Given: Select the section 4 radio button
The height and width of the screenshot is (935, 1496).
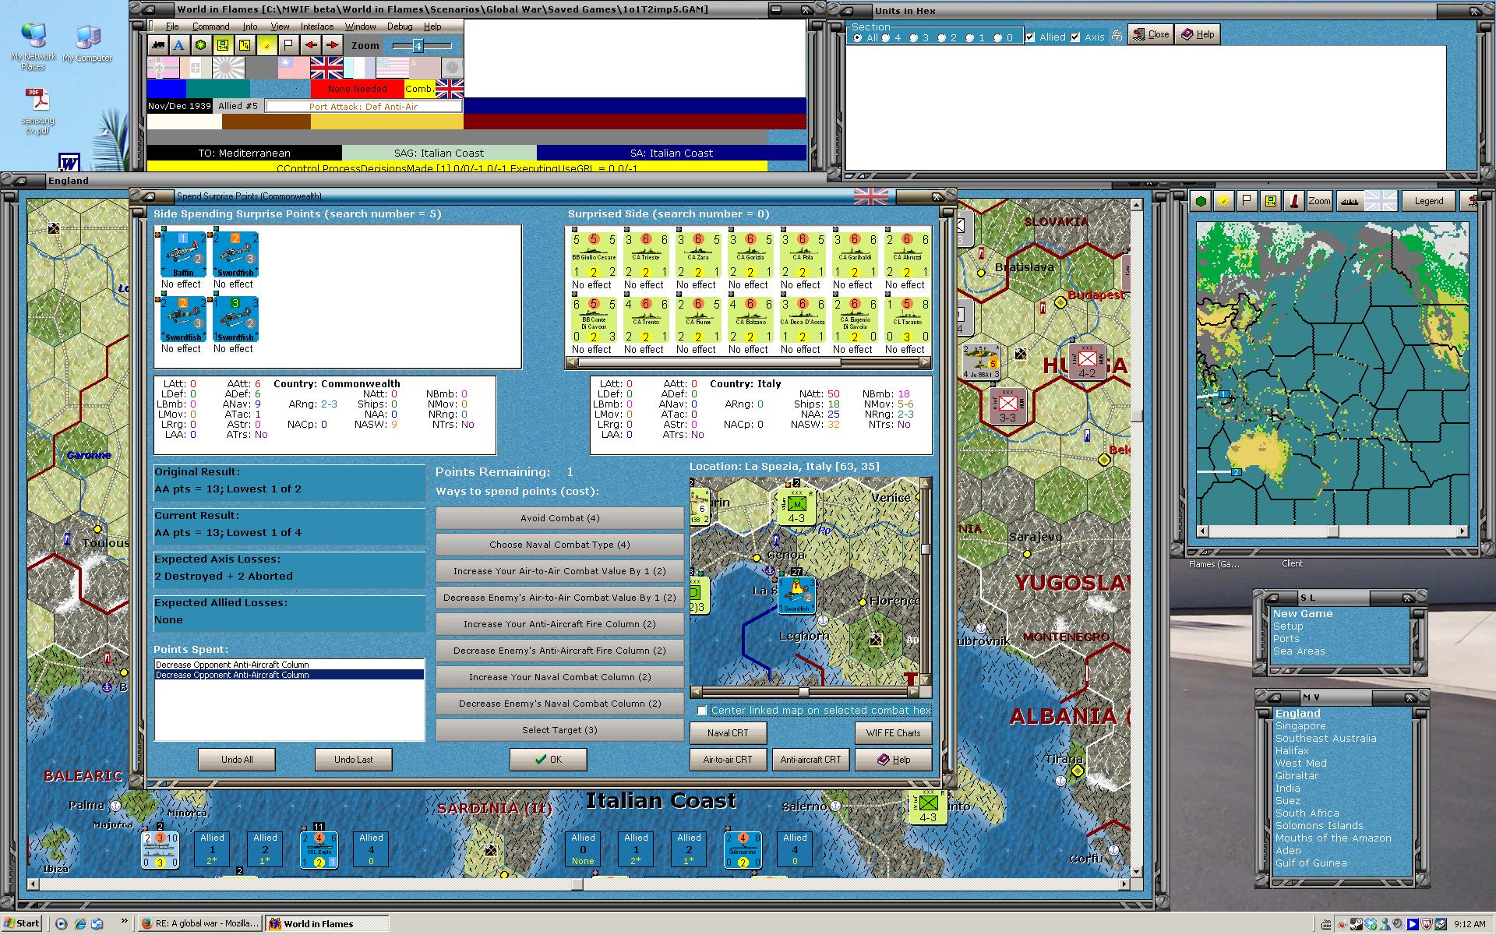Looking at the screenshot, I should pos(886,37).
